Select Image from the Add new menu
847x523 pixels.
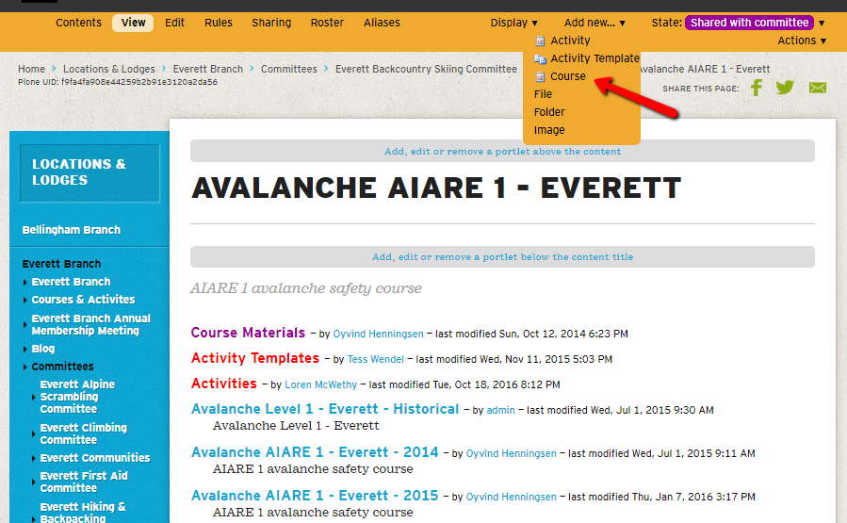click(x=549, y=130)
